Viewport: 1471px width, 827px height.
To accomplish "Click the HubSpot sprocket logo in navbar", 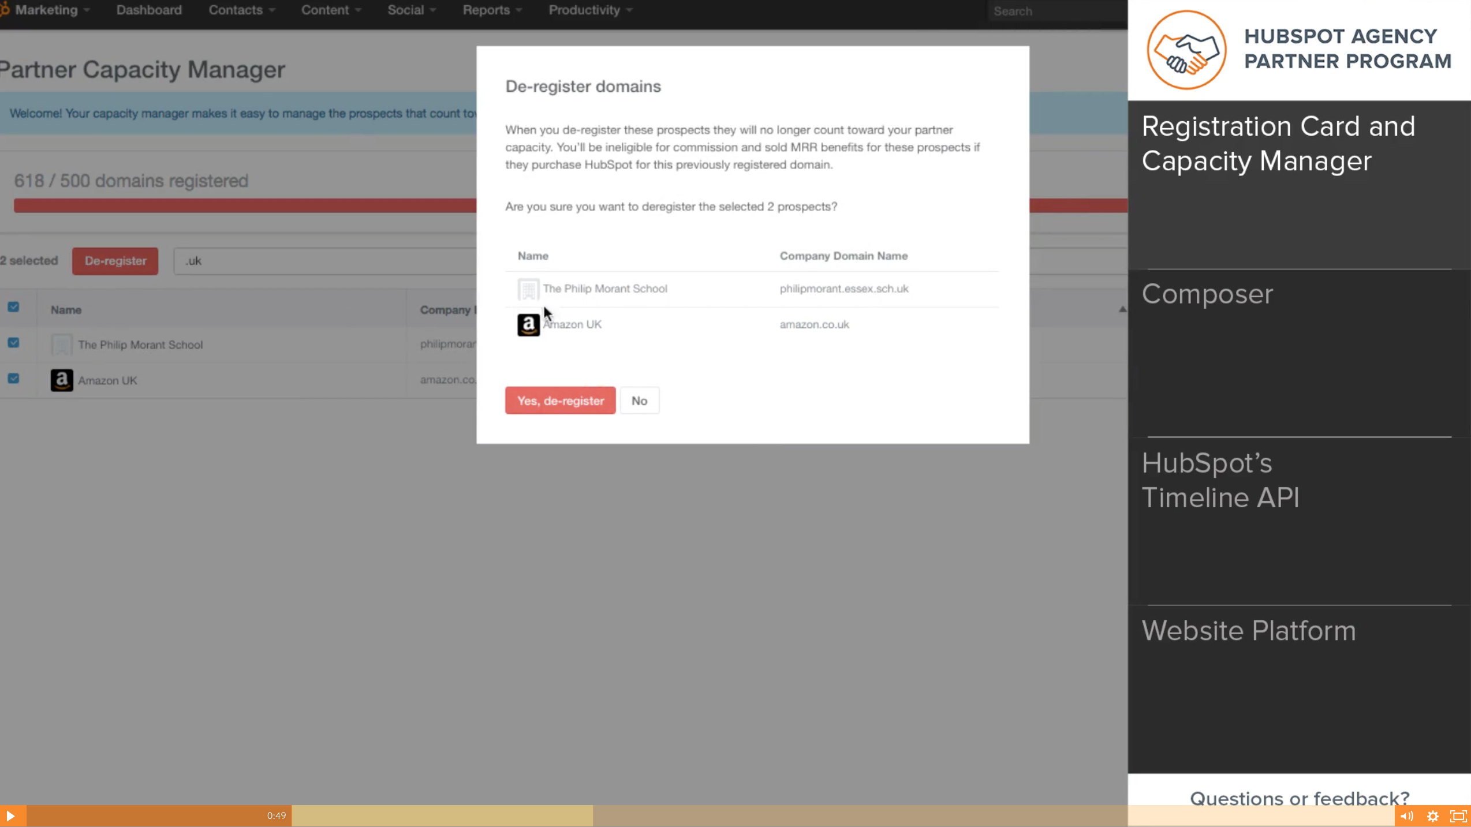I will coord(5,10).
